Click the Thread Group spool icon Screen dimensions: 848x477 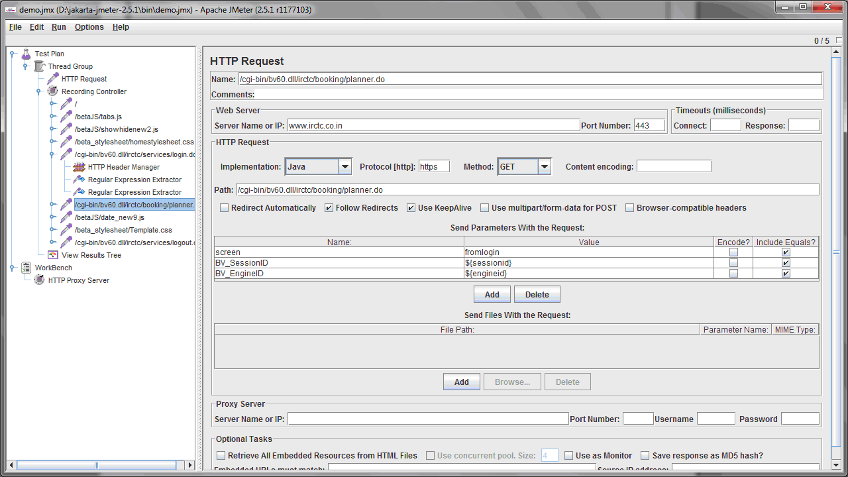pos(40,66)
